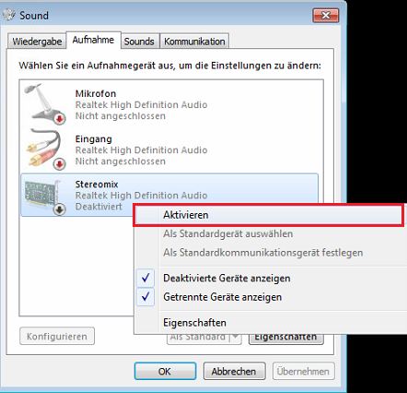Image resolution: width=407 pixels, height=393 pixels.
Task: Click the grey arrow badge on Stereomix
Action: [x=60, y=209]
